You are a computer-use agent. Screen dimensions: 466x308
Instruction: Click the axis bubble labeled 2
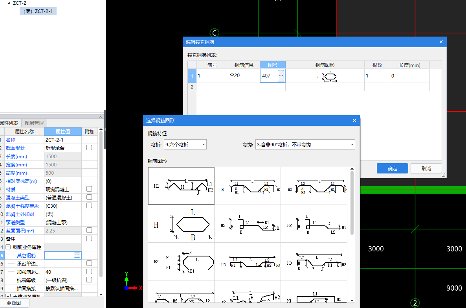[x=415, y=303]
